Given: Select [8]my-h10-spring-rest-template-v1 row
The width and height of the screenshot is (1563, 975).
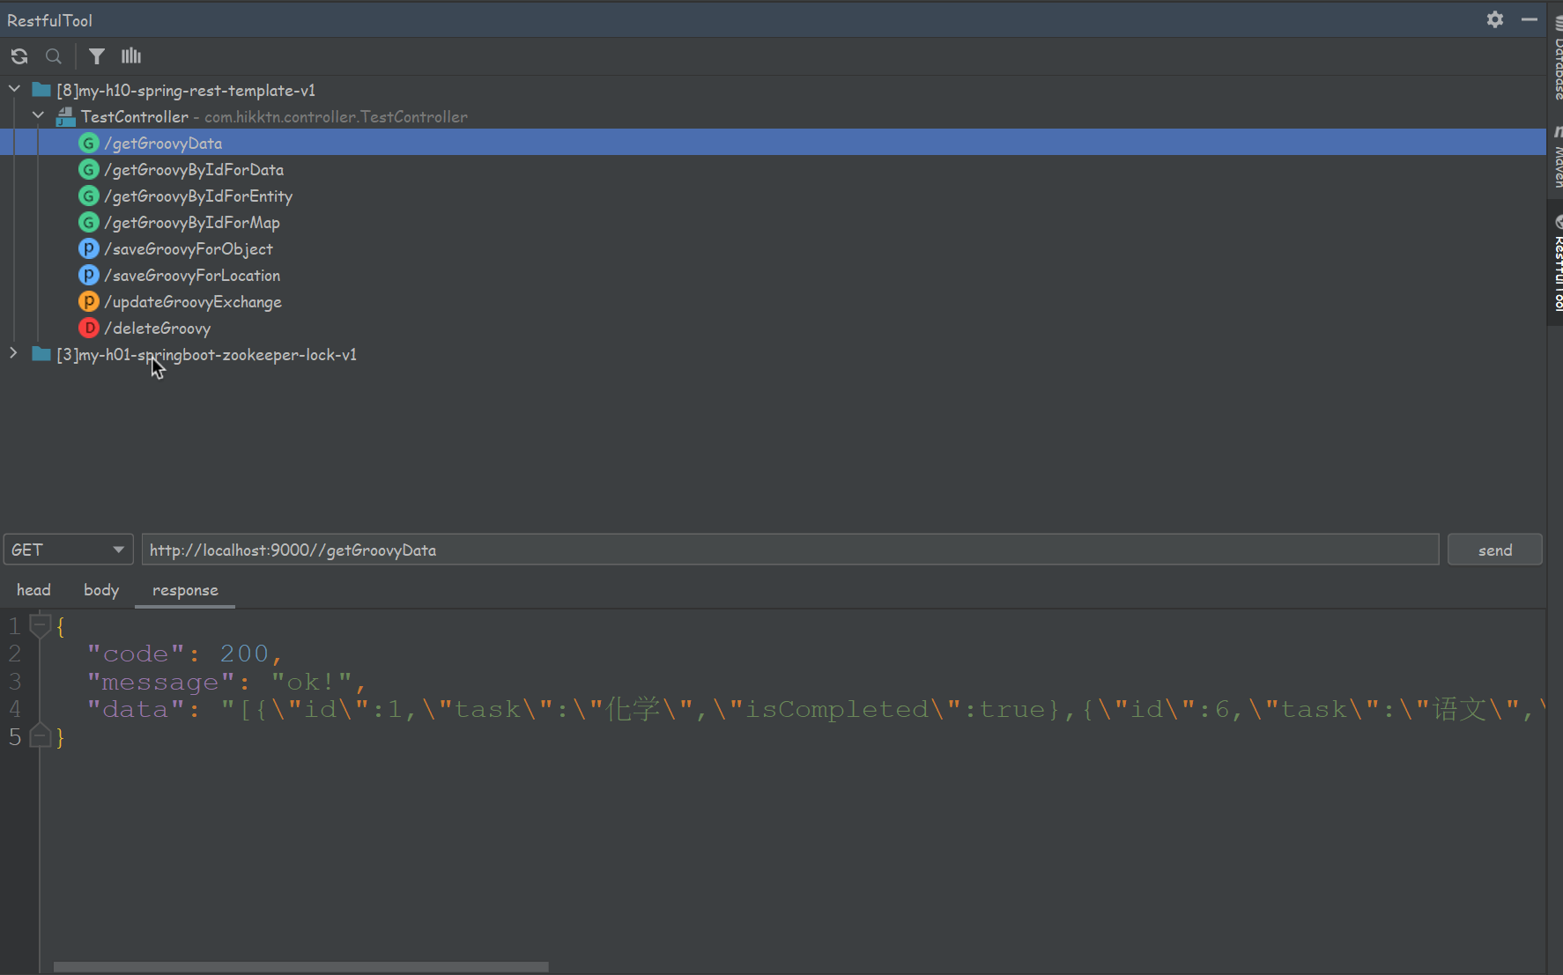Looking at the screenshot, I should (x=773, y=90).
